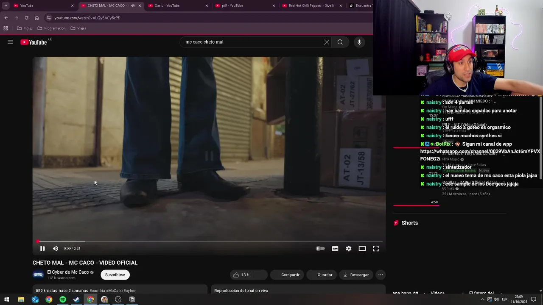Enter fullscreen mode in the player

coord(376,249)
